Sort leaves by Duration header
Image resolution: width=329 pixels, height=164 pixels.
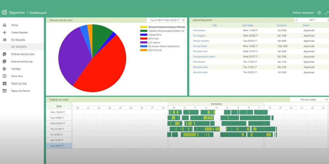pyautogui.click(x=282, y=25)
